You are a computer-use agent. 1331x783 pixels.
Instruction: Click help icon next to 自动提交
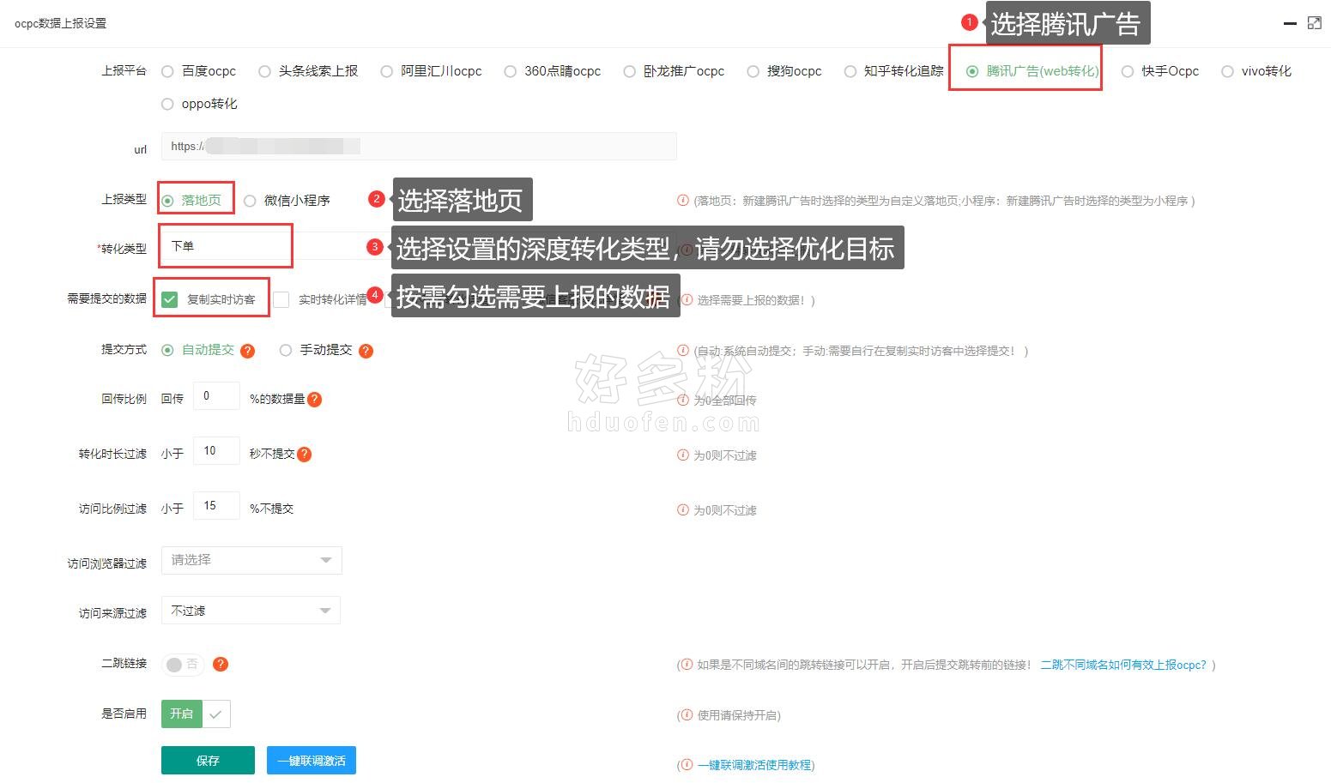click(248, 351)
